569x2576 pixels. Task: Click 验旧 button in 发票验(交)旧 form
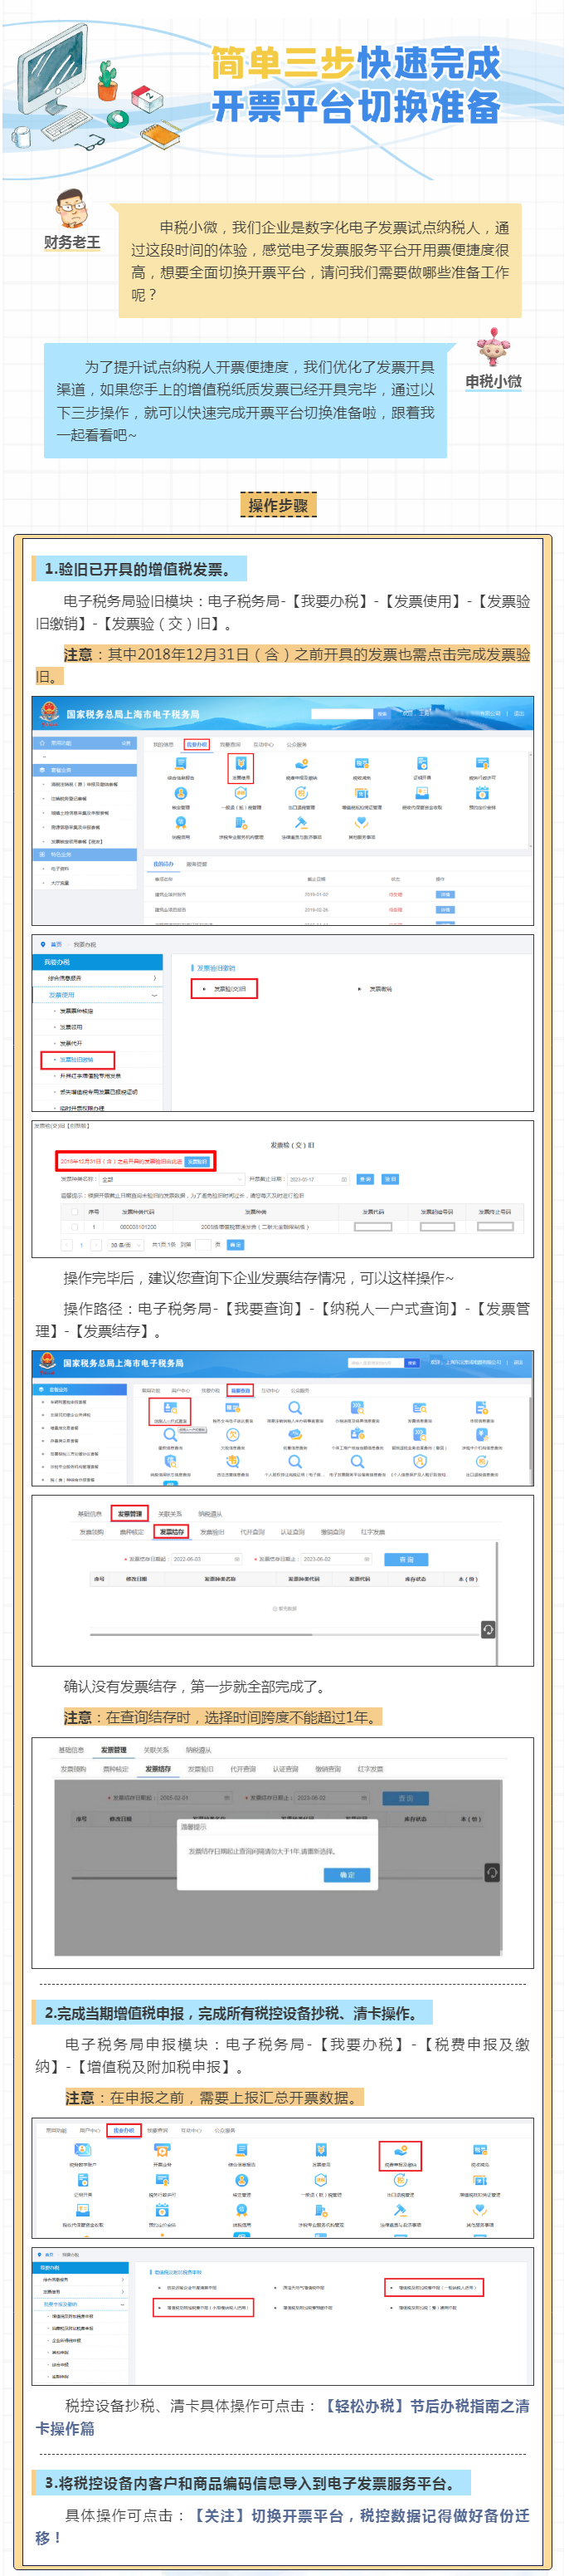(391, 1179)
